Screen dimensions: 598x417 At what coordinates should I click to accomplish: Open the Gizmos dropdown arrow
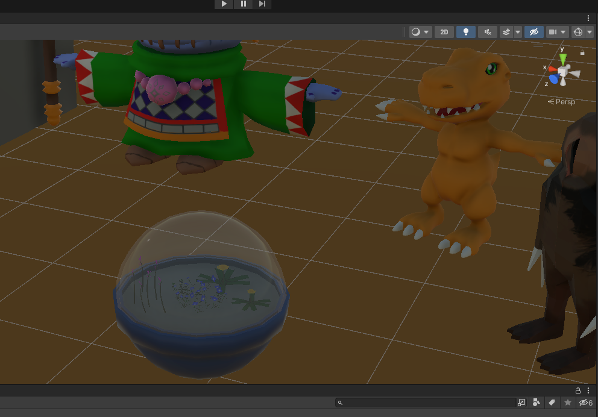coord(590,32)
